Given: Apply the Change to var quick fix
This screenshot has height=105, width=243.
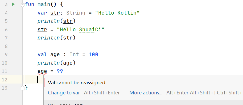Looking at the screenshot, I should click(64, 93).
